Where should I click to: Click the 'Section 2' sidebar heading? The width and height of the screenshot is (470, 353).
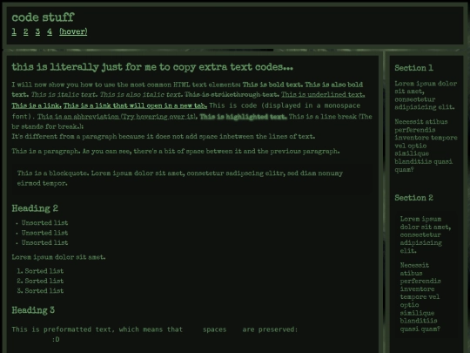click(413, 198)
